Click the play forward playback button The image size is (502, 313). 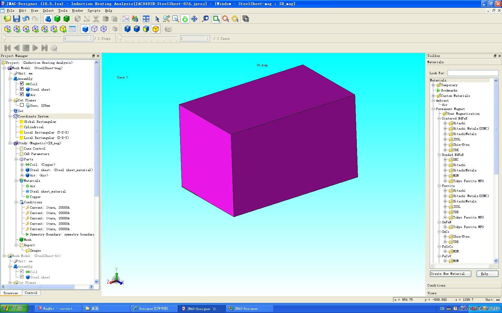(35, 48)
